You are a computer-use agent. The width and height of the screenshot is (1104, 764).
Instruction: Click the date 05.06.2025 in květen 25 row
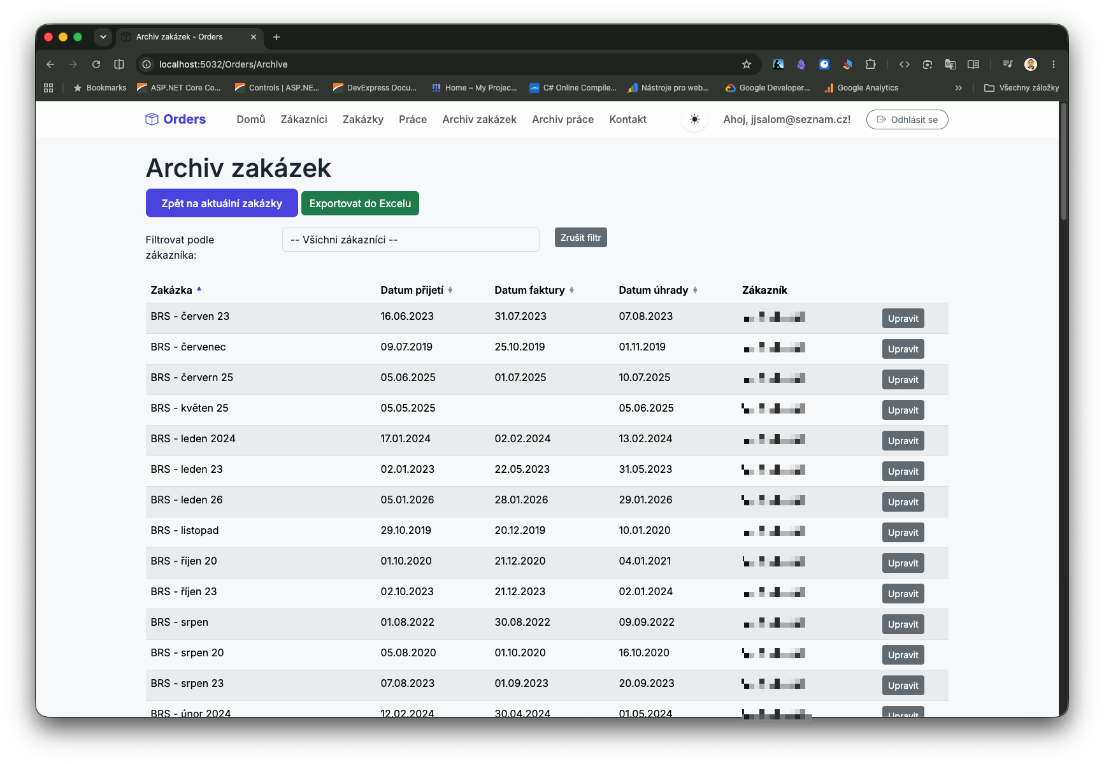(646, 408)
